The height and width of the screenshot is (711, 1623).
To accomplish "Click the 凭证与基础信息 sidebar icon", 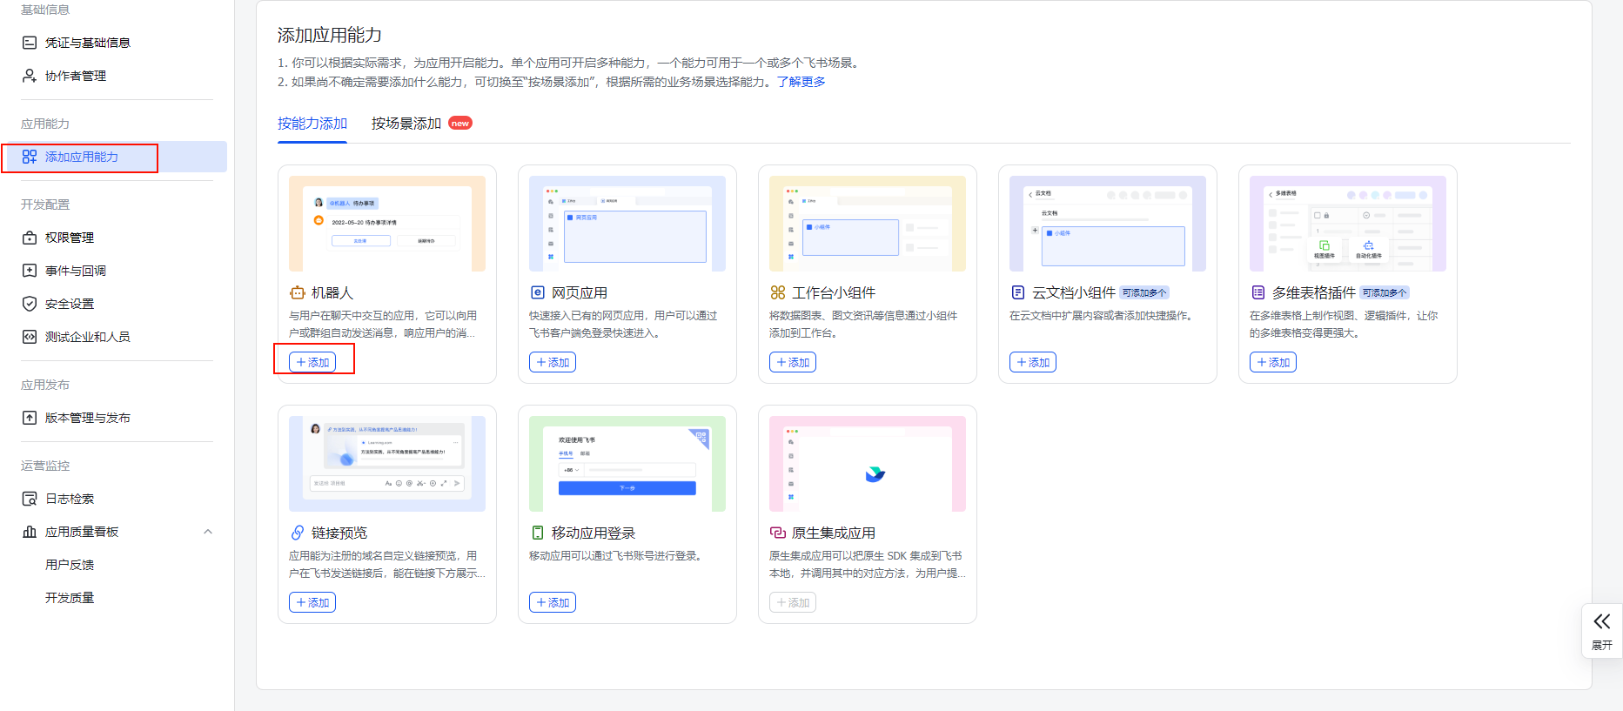I will (30, 43).
